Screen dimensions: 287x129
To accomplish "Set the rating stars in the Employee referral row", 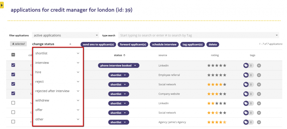I will coord(217,75).
